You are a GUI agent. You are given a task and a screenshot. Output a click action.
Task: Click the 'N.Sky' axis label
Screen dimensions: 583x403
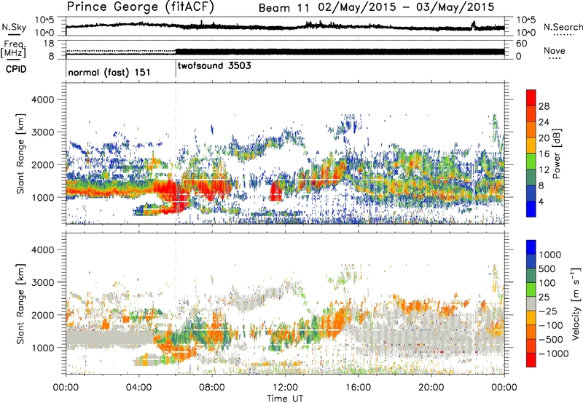pyautogui.click(x=14, y=27)
